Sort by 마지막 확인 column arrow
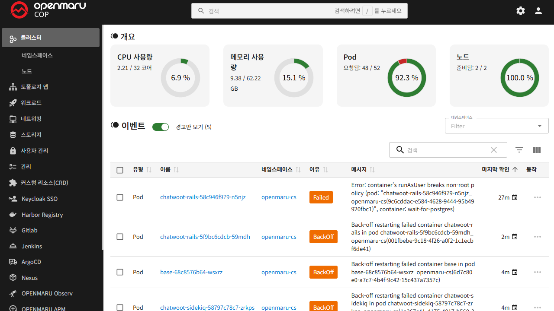The image size is (554, 311). 515,170
